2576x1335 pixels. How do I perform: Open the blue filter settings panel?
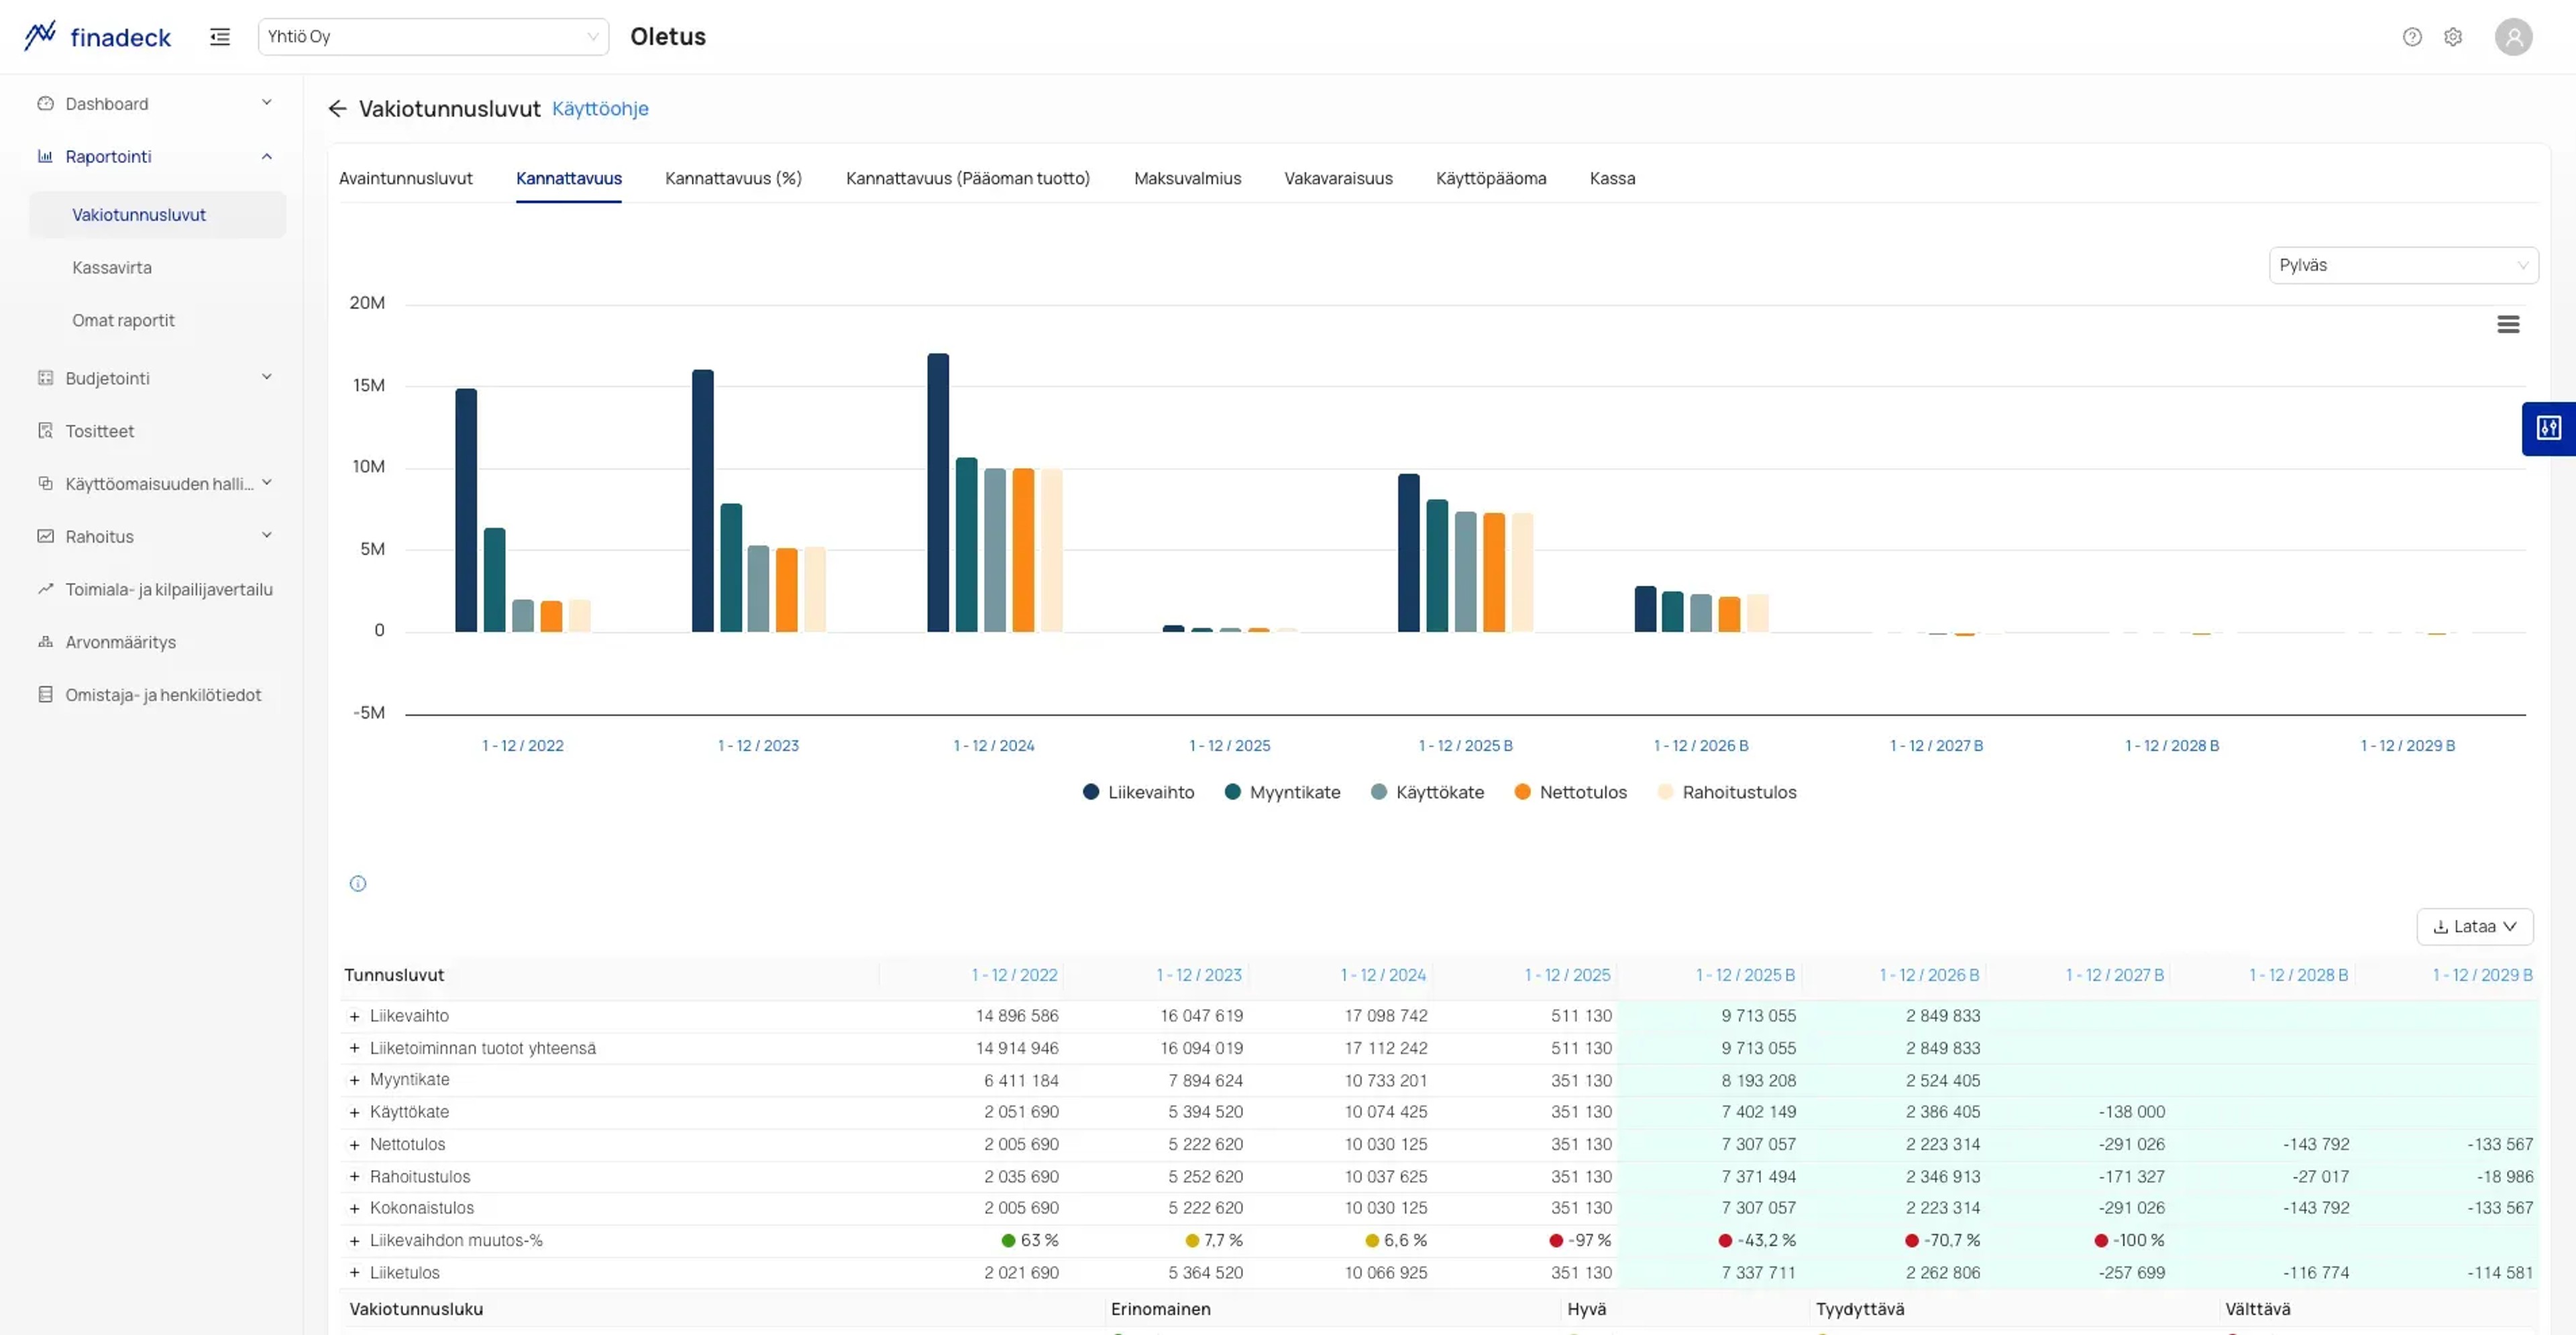2549,428
